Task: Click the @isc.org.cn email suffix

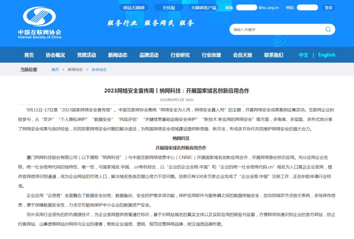Action: tap(269, 8)
